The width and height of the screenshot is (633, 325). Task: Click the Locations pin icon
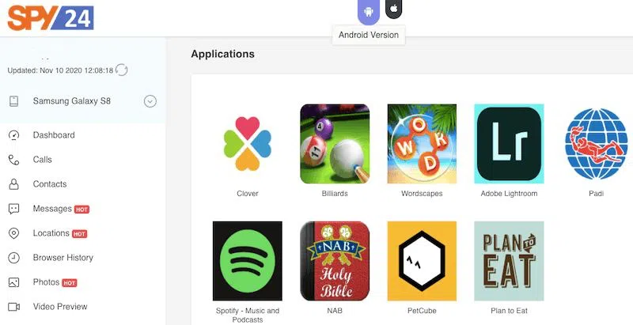click(x=13, y=233)
